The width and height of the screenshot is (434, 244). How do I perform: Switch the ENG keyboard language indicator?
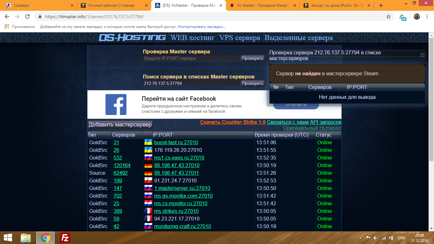click(x=402, y=238)
